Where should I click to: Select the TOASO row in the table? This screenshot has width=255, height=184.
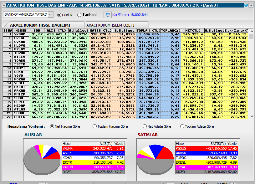pos(125,60)
